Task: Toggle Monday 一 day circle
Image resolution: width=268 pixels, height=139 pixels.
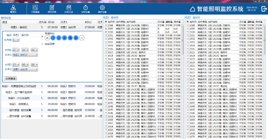Action: [53, 38]
